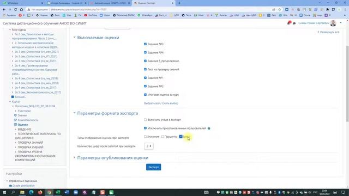Toggle Исключить приостановленных пользователей checkbox

(x=146, y=128)
